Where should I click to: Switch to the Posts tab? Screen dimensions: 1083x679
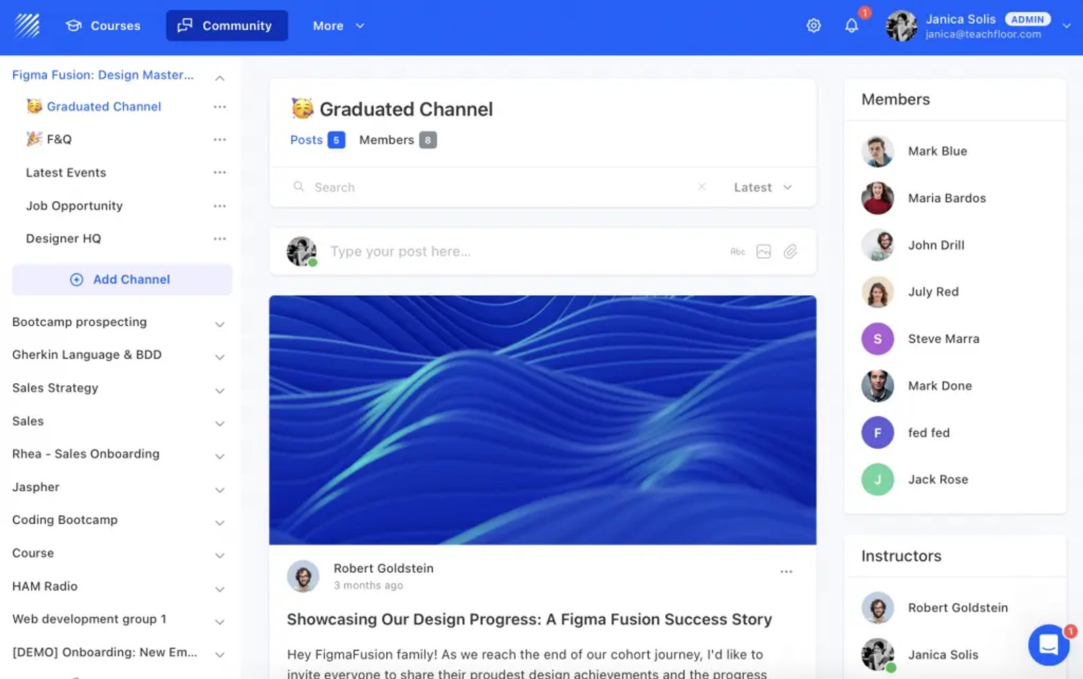tap(317, 140)
